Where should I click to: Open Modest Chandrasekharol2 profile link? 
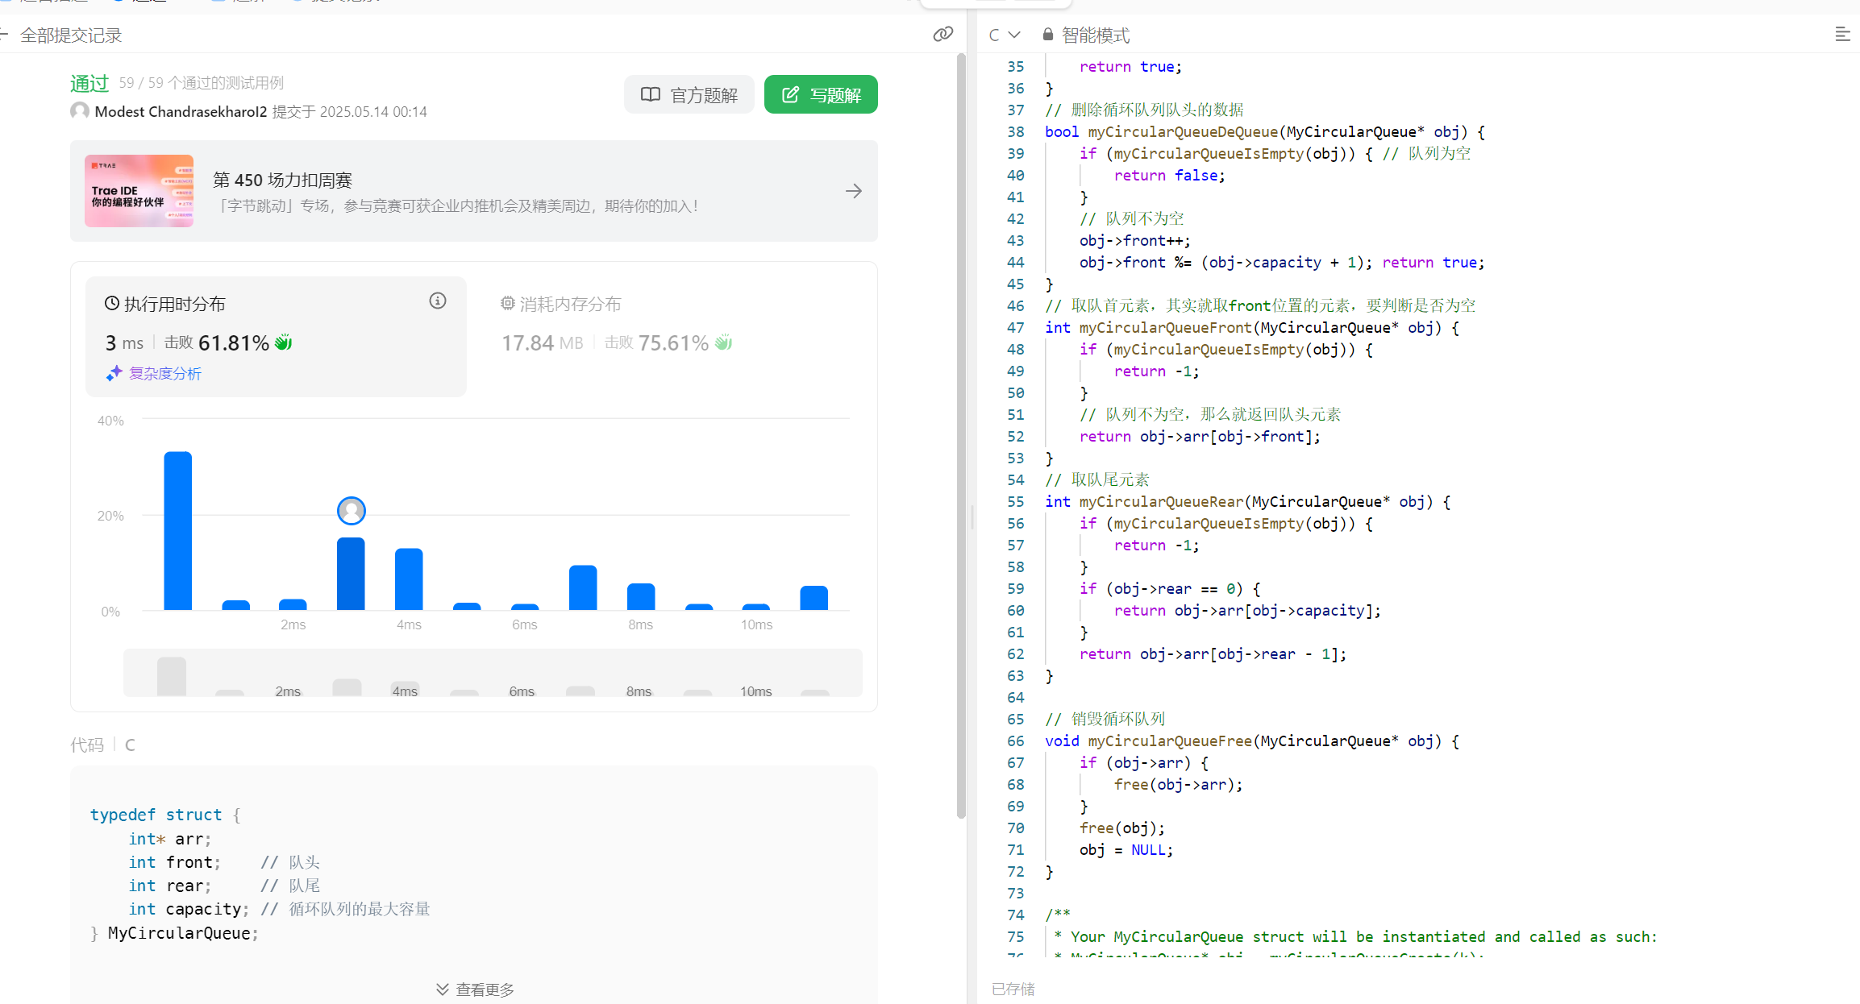click(x=180, y=111)
